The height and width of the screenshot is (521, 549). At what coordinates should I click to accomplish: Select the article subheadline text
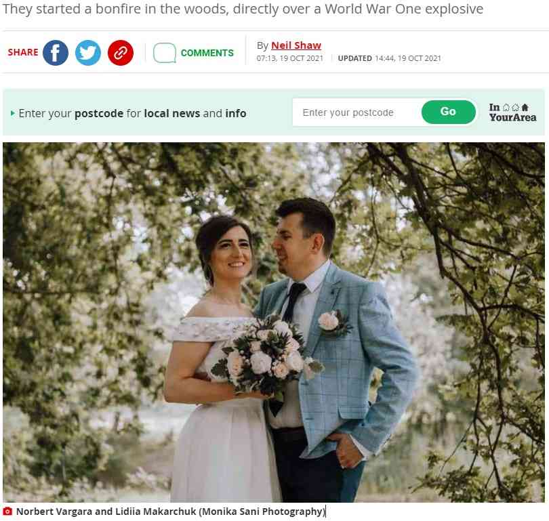[243, 9]
